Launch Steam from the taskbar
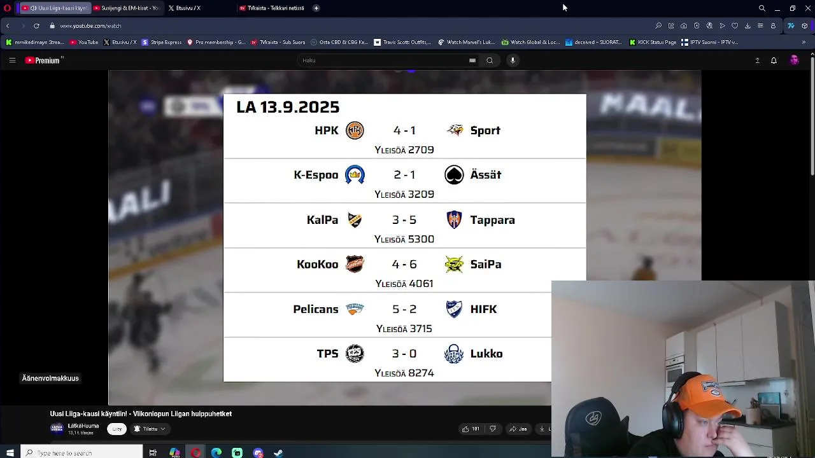The height and width of the screenshot is (458, 815). pyautogui.click(x=278, y=453)
